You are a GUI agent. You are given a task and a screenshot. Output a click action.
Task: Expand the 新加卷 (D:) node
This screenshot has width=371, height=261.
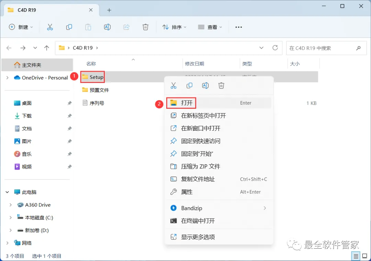(11, 230)
